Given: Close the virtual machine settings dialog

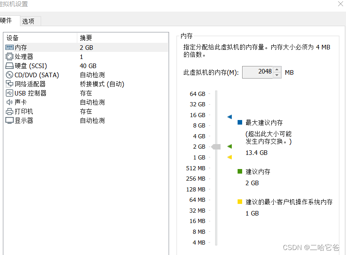Looking at the screenshot, I should [x=341, y=4].
